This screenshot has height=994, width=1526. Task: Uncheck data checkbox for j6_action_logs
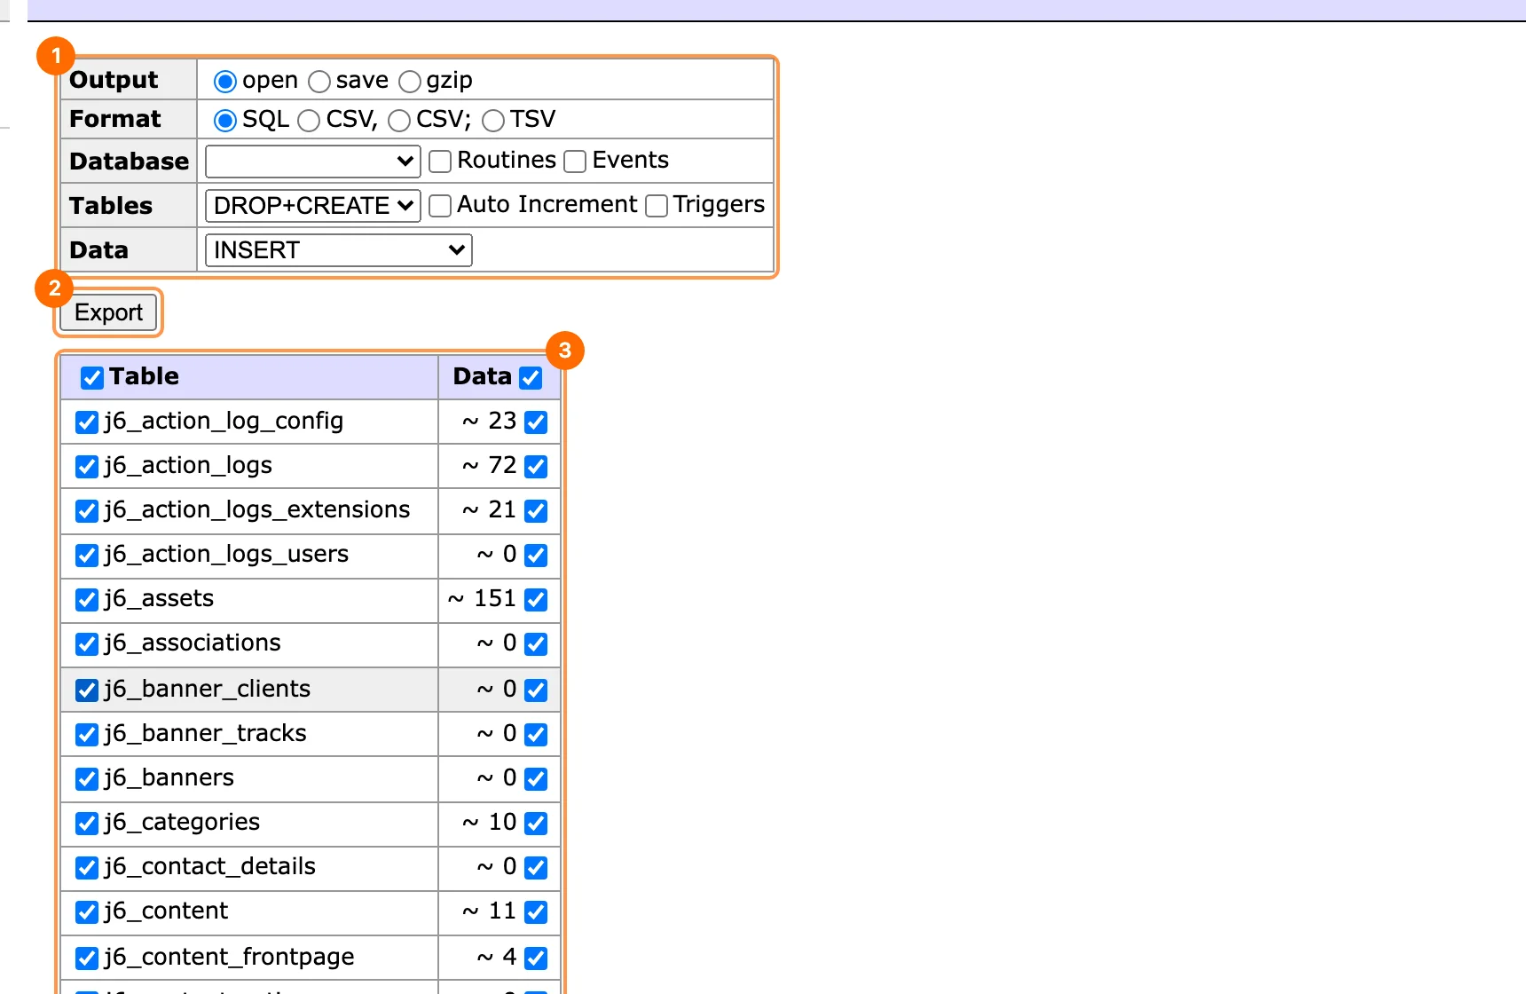coord(536,467)
